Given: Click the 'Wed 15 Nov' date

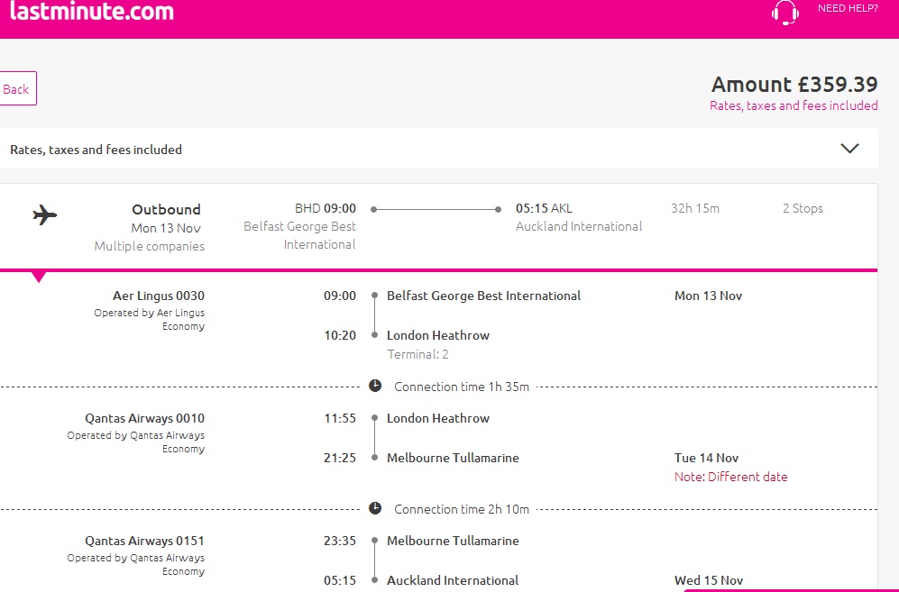Looking at the screenshot, I should point(709,580).
